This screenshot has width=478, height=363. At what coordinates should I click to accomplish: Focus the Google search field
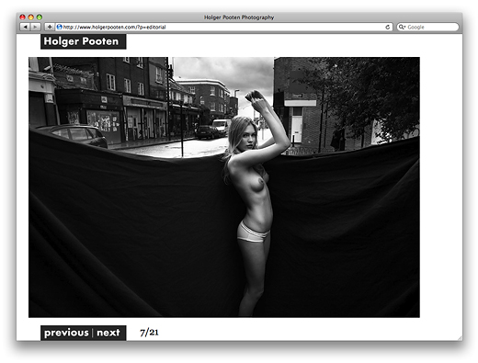point(427,27)
